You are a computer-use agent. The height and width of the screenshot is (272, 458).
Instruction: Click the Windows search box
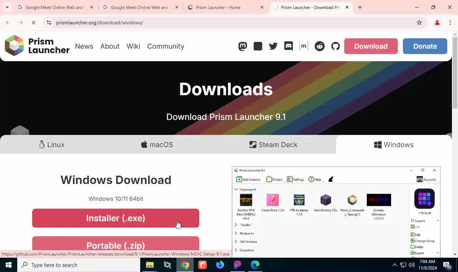pos(79,265)
